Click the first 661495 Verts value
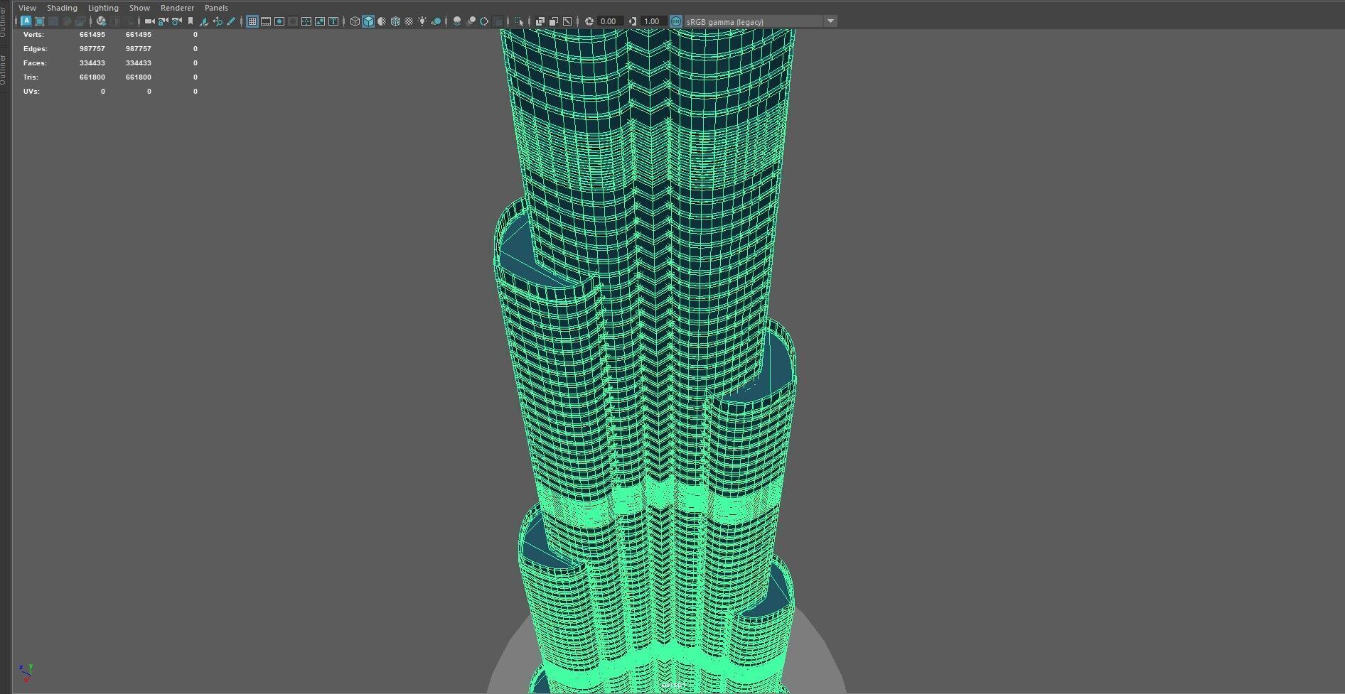This screenshot has height=694, width=1345. point(92,34)
